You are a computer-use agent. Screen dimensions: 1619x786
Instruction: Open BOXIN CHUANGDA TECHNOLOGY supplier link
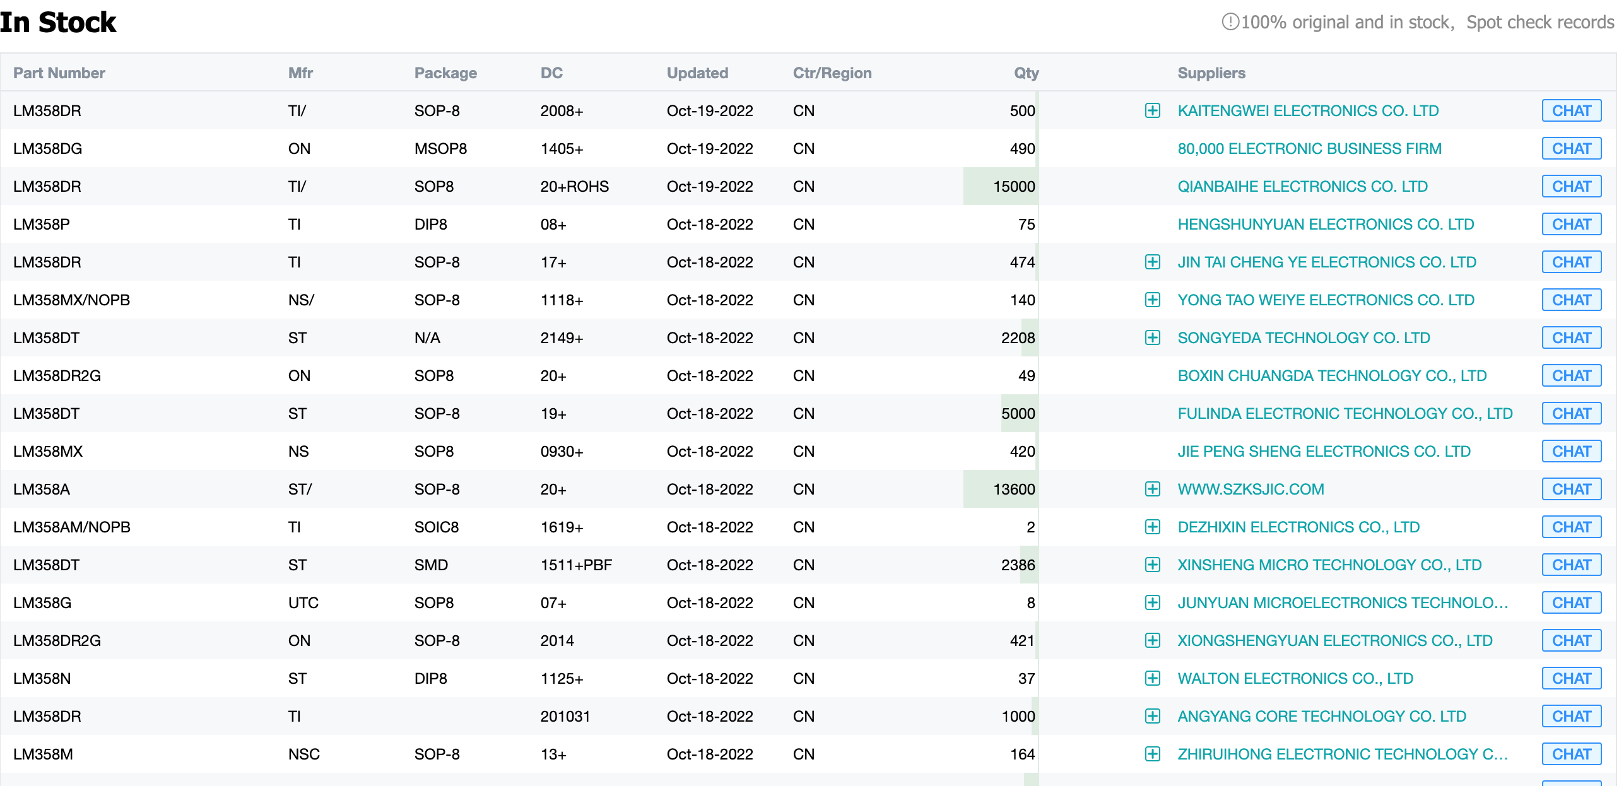pos(1332,375)
